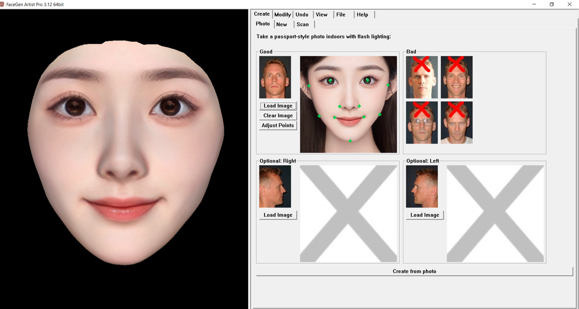Switch to the Scan sub-tab
579x309 pixels.
(303, 24)
